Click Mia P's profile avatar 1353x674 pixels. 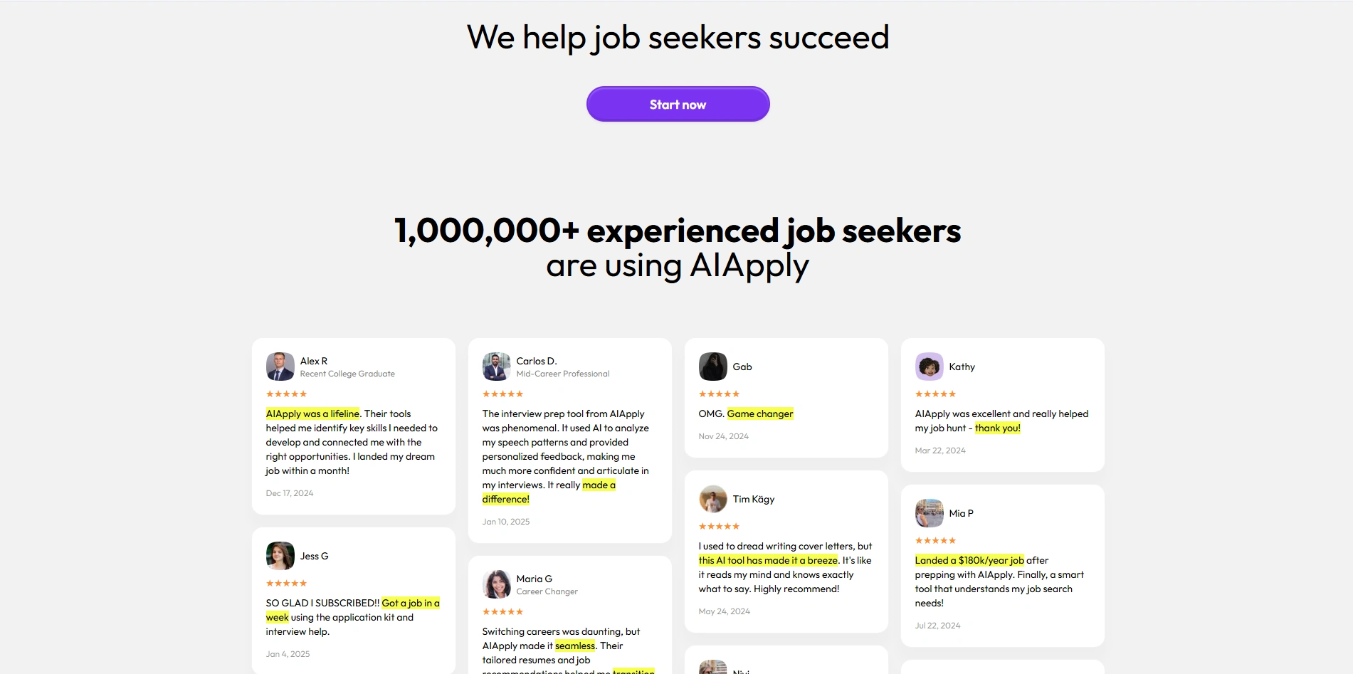929,513
